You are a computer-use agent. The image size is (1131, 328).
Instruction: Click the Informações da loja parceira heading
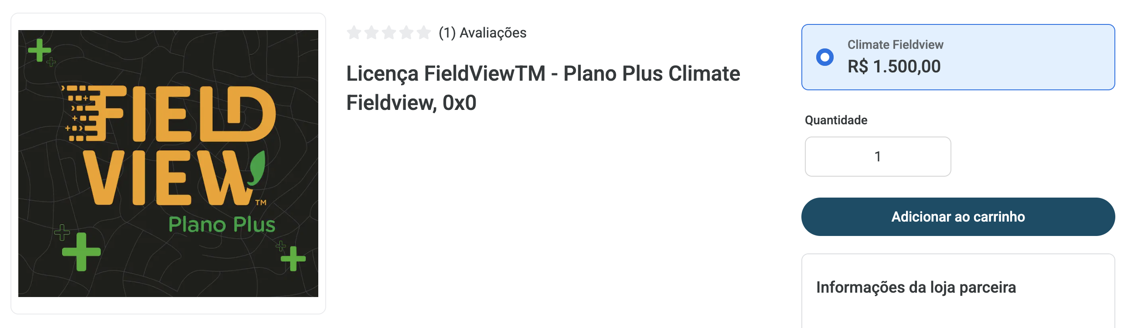click(x=916, y=287)
